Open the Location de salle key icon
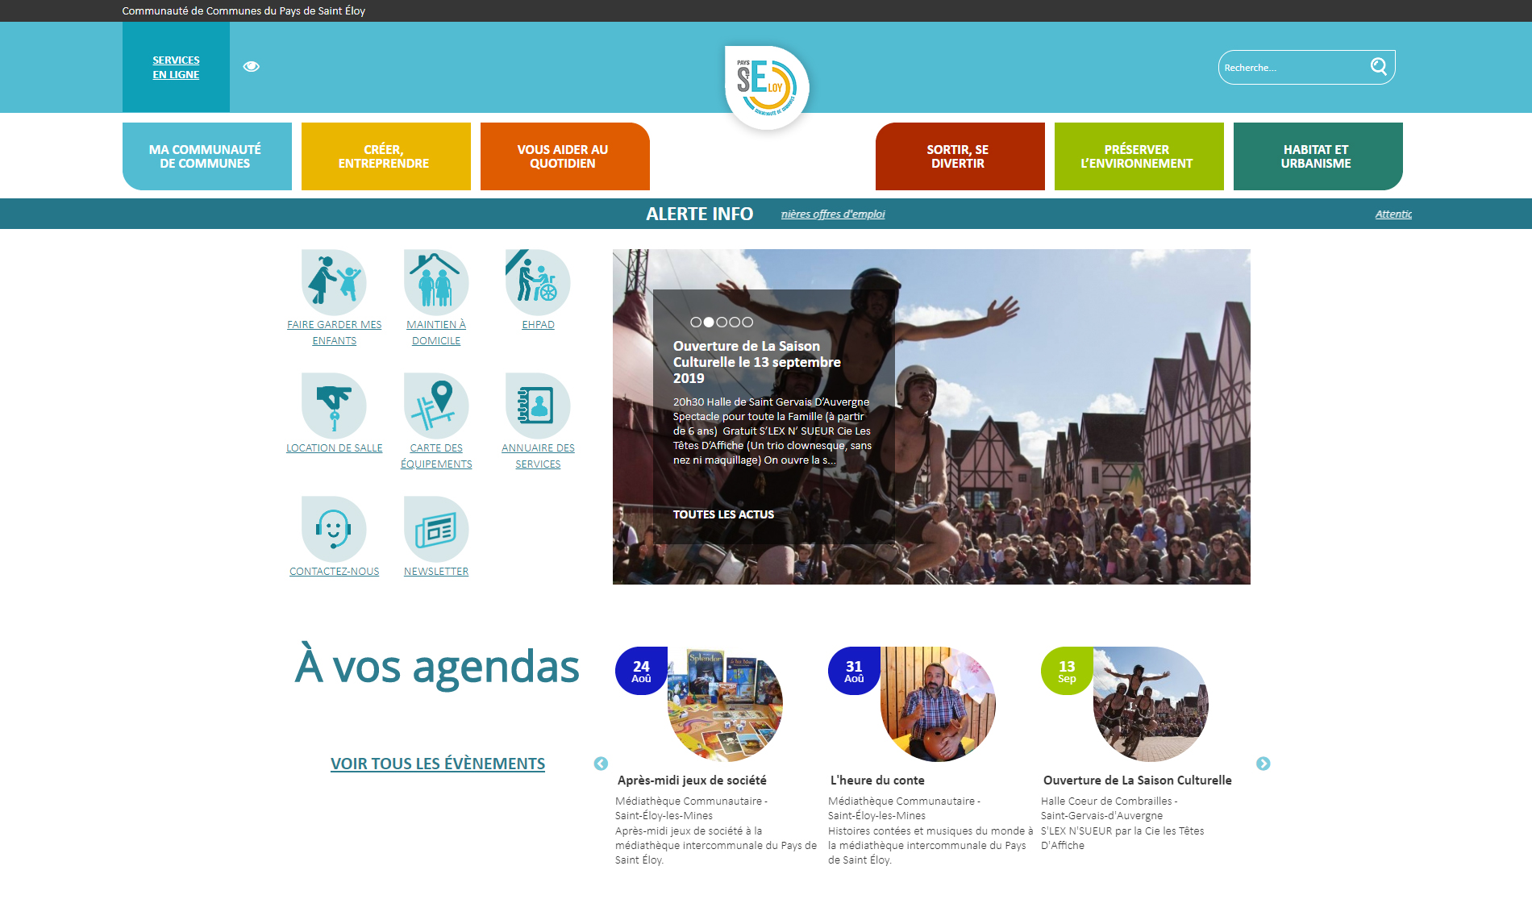The height and width of the screenshot is (920, 1532). click(x=334, y=406)
